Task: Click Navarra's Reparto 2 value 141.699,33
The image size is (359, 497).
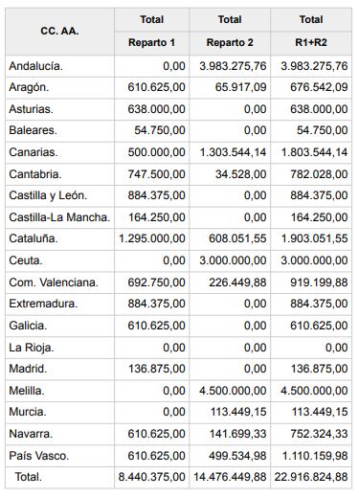Action: [237, 434]
